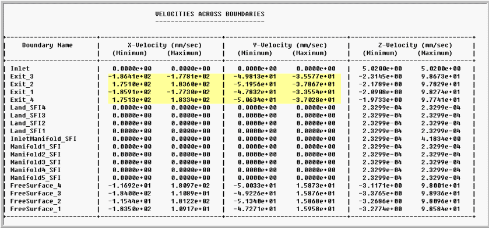Viewport: 489px width, 228px height.
Task: Click the value -5.1956e+01 in Exit_2 row
Action: click(x=255, y=84)
